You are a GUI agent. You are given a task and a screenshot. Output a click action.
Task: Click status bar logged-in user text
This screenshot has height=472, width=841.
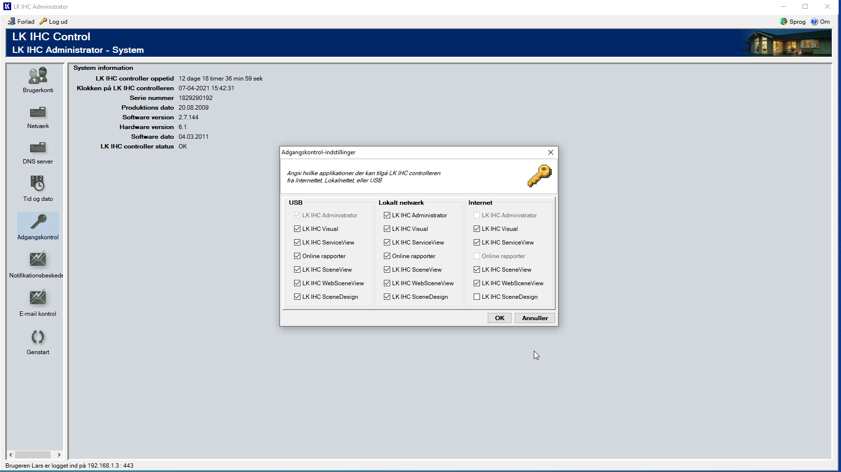(69, 466)
